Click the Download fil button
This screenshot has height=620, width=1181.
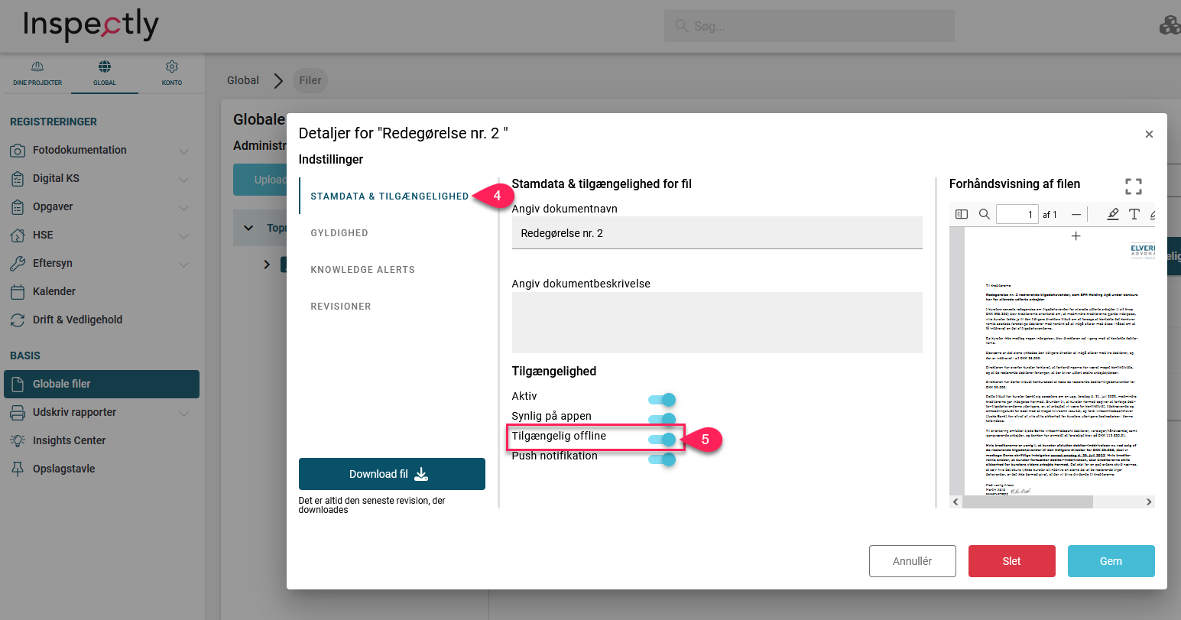pyautogui.click(x=391, y=474)
